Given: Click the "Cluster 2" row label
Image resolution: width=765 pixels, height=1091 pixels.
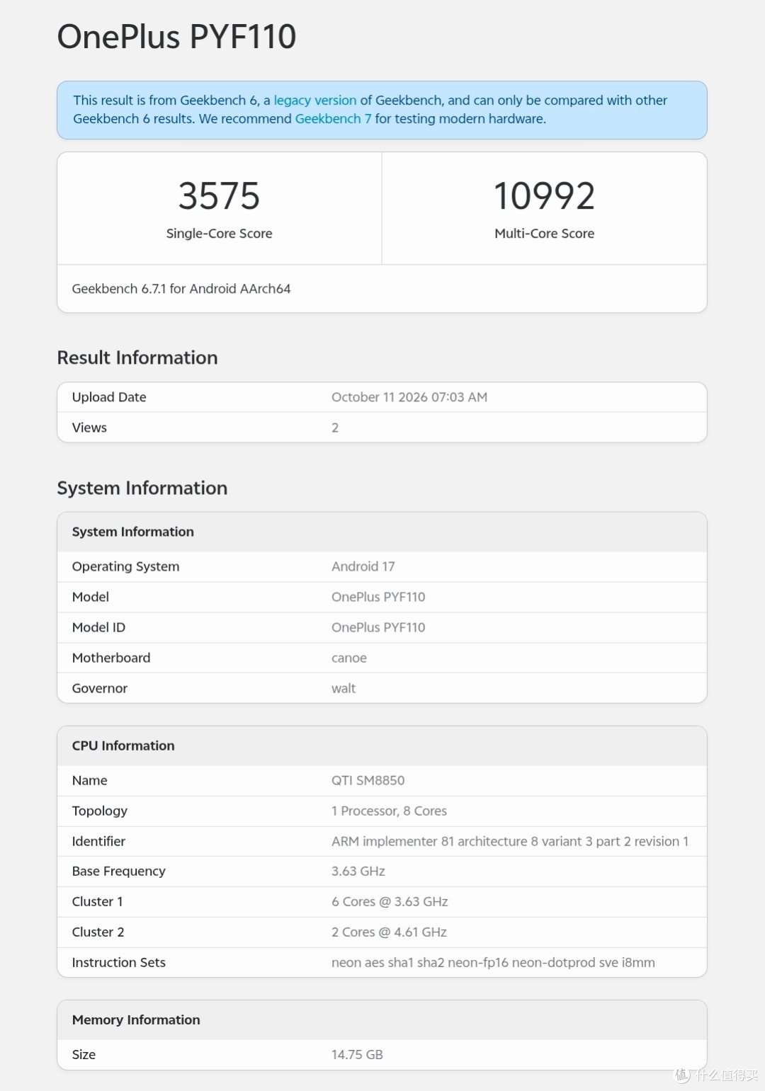Looking at the screenshot, I should pos(98,932).
